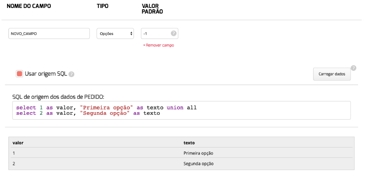Click the texto table header
Image resolution: width=367 pixels, height=175 pixels.
[x=189, y=143]
